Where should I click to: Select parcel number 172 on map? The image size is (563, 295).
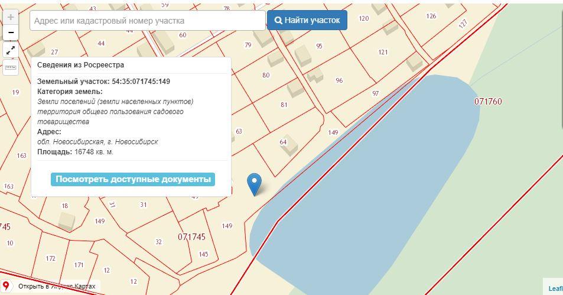pos(50,258)
